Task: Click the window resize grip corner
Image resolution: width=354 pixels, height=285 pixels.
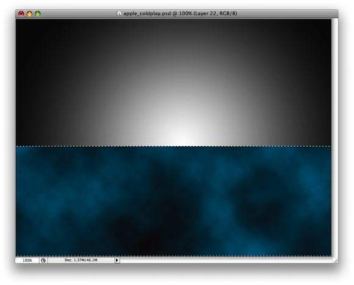Action: [336, 261]
